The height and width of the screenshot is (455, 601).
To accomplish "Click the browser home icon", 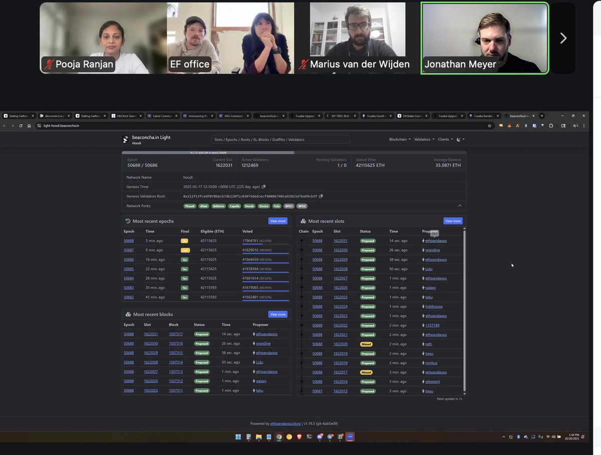I will [x=29, y=125].
